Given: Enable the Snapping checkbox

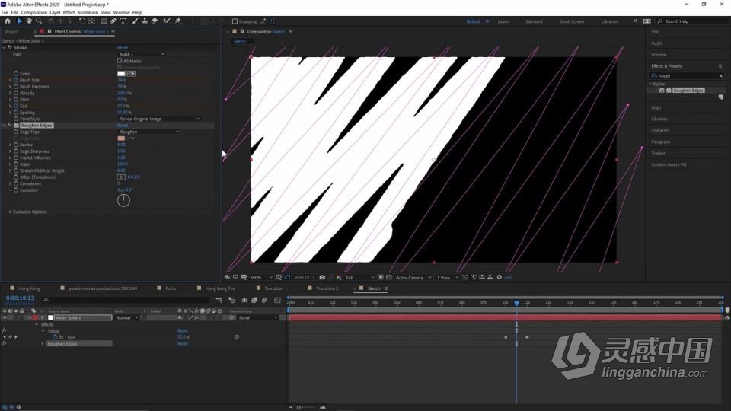Looking at the screenshot, I should pyautogui.click(x=235, y=21).
